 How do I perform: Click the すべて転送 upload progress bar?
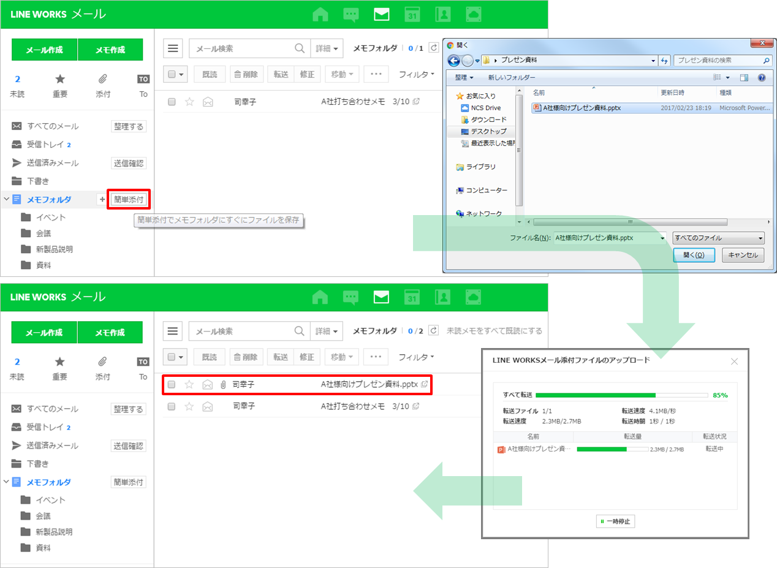coord(621,395)
